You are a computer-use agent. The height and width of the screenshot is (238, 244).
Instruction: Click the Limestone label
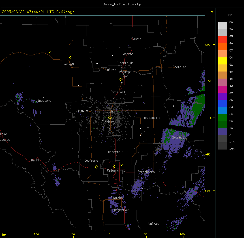(43, 101)
